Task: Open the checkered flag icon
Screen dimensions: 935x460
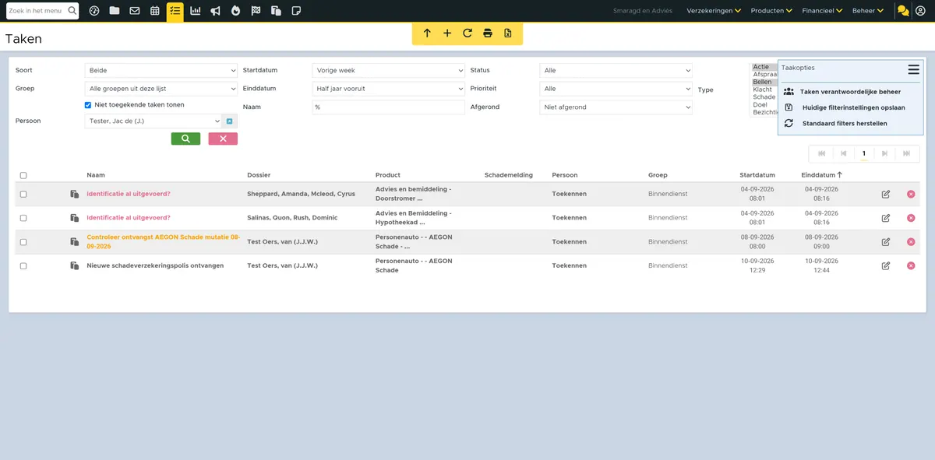Action: pyautogui.click(x=256, y=11)
